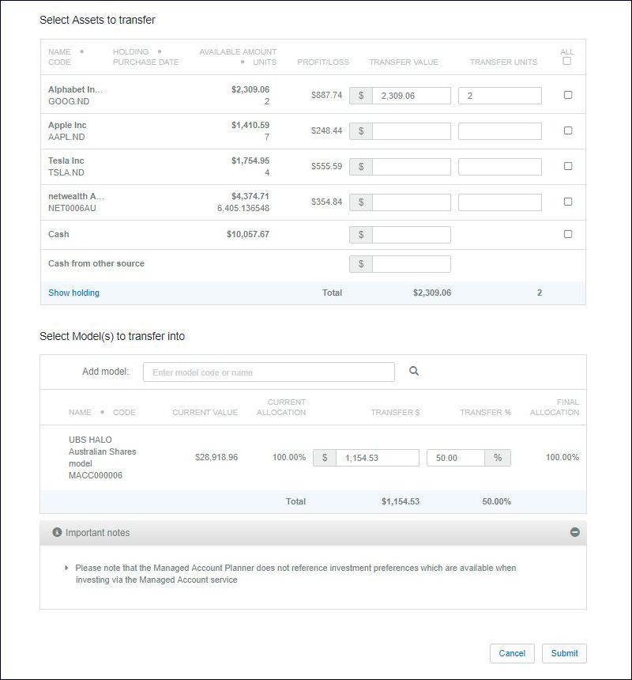Select the Tesla Inc row checkbox

[567, 166]
